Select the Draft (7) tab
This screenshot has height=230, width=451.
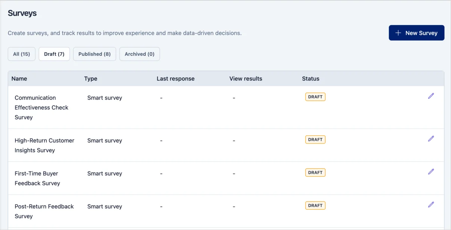[x=54, y=54]
